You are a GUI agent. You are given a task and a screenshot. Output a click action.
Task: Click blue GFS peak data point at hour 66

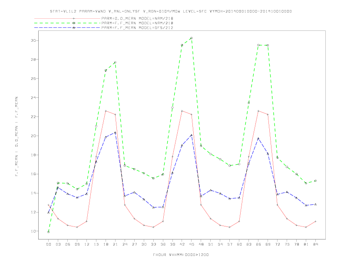[258, 139]
